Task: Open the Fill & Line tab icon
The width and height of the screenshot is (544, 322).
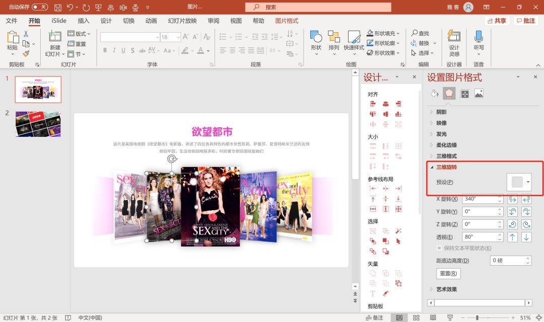Action: [x=434, y=93]
